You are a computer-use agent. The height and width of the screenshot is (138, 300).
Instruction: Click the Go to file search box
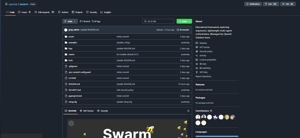click(158, 21)
